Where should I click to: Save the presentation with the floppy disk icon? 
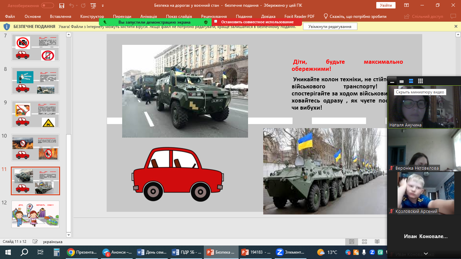point(61,5)
